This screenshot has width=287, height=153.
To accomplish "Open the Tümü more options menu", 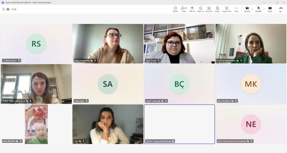I will pos(236,9).
